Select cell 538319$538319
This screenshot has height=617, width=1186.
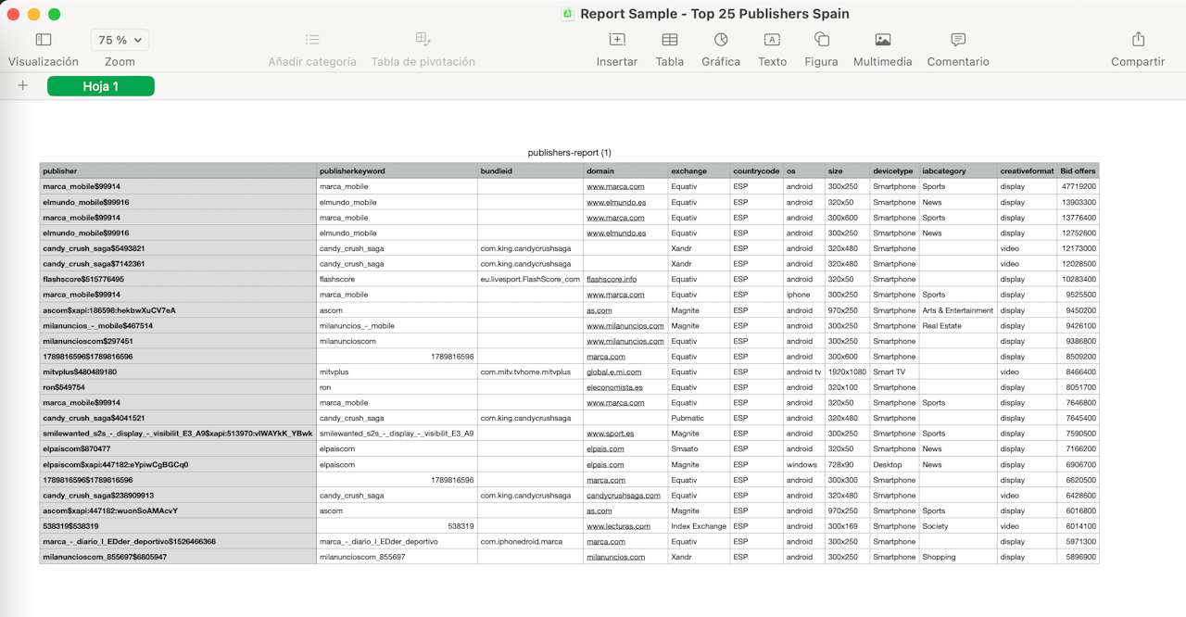click(178, 526)
